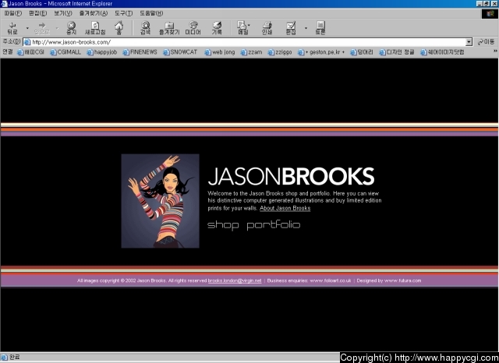The height and width of the screenshot is (363, 499).
Task: Open the 도구(T) menu
Action: 123,13
